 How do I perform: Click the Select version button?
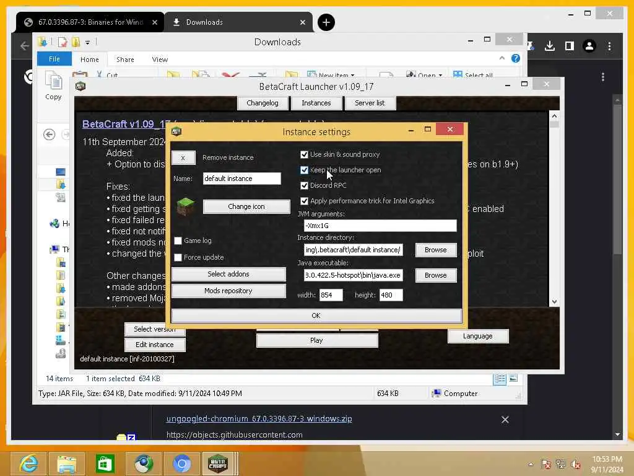[155, 330]
